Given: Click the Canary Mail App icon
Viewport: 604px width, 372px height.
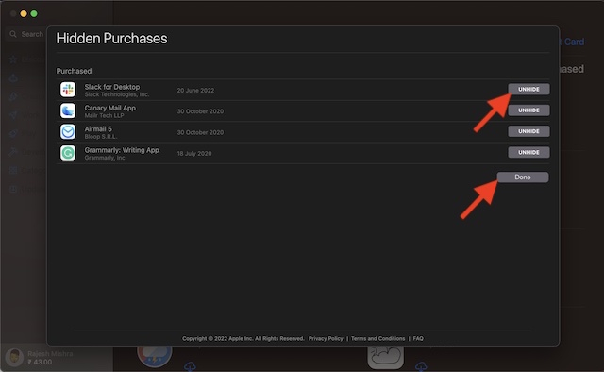Looking at the screenshot, I should point(68,110).
